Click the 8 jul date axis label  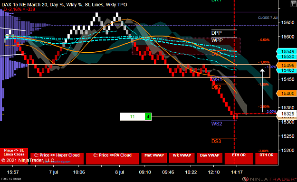point(120,172)
